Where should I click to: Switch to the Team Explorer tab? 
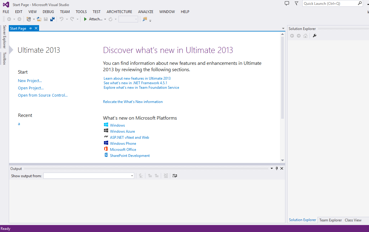(331, 220)
